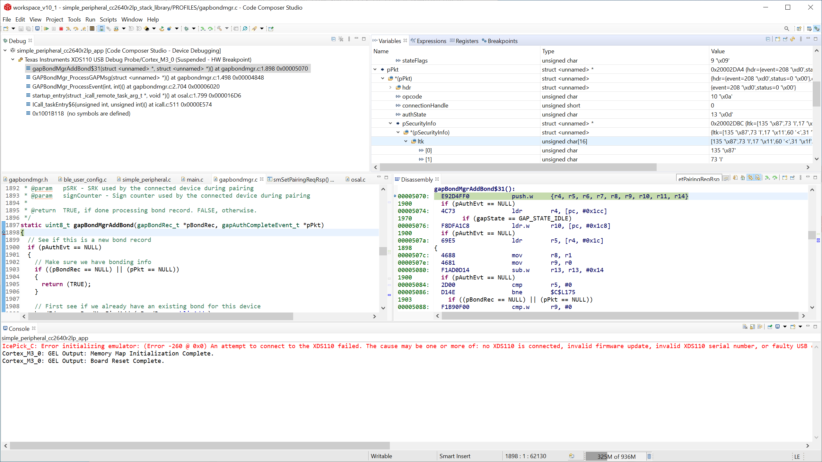Click the garbage collector trash icon

[x=649, y=456]
